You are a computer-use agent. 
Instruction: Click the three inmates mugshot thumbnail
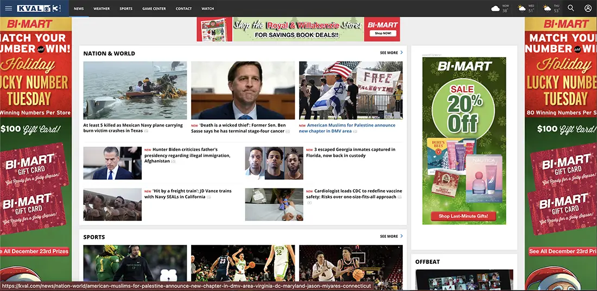pyautogui.click(x=274, y=163)
